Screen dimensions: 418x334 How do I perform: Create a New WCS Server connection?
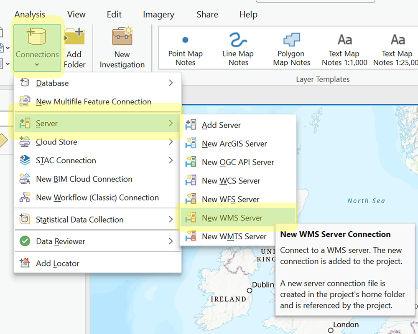pos(231,181)
